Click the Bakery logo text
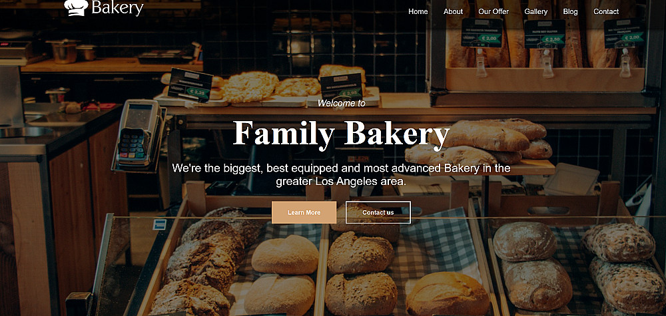 117,8
